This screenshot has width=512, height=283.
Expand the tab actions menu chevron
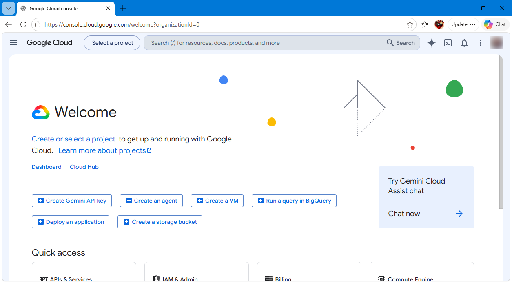point(8,8)
